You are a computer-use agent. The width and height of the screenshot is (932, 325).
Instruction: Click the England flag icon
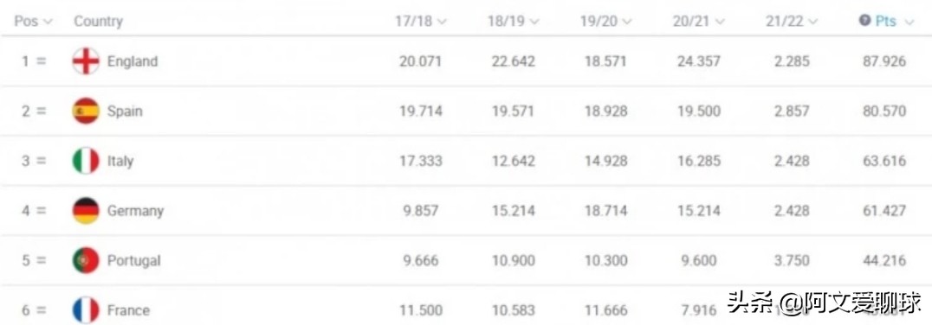tap(86, 61)
